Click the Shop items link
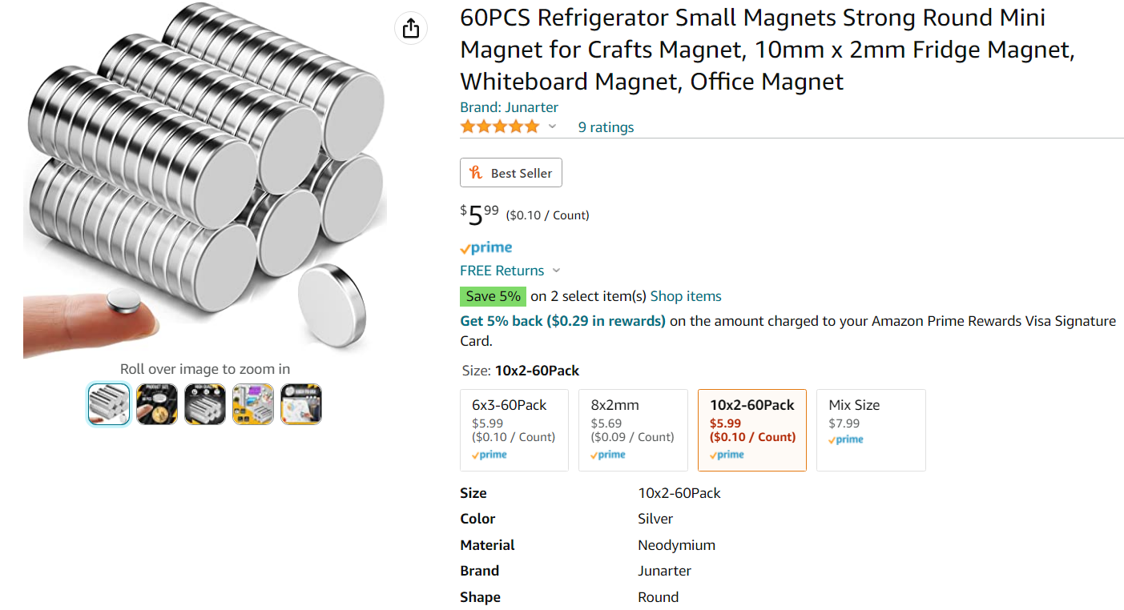This screenshot has height=610, width=1124. [685, 296]
